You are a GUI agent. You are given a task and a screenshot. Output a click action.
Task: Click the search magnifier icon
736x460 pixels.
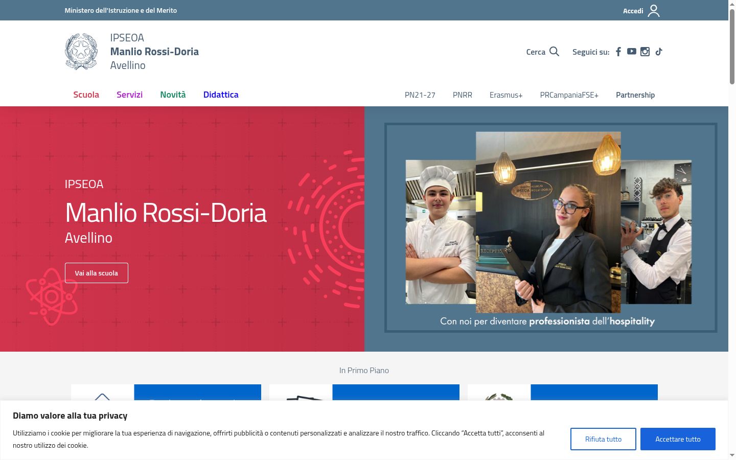[554, 52]
